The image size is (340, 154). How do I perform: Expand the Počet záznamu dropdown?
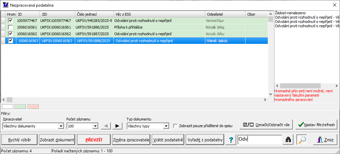(95, 126)
